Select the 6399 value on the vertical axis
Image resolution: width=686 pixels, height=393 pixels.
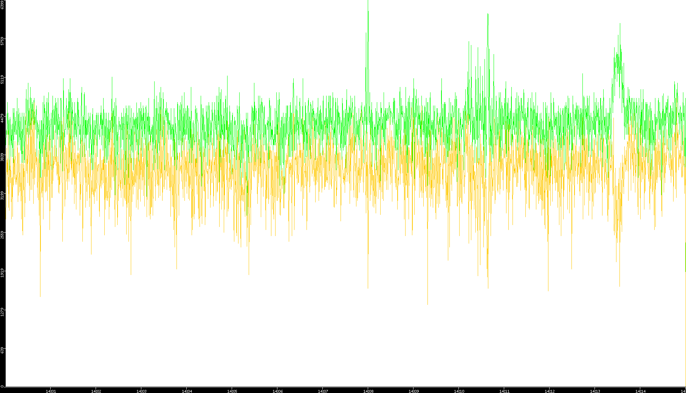point(2,5)
